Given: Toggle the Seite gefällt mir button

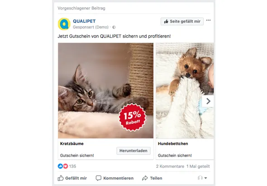Looking at the screenshot, I should pyautogui.click(x=182, y=21).
